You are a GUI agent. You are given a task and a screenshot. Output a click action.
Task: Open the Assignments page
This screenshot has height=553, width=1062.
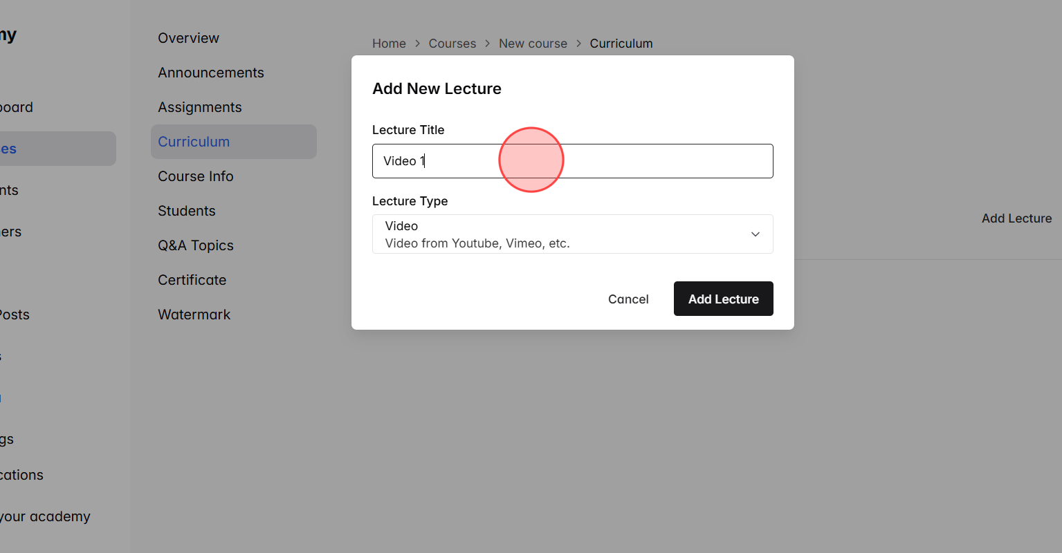click(x=199, y=106)
